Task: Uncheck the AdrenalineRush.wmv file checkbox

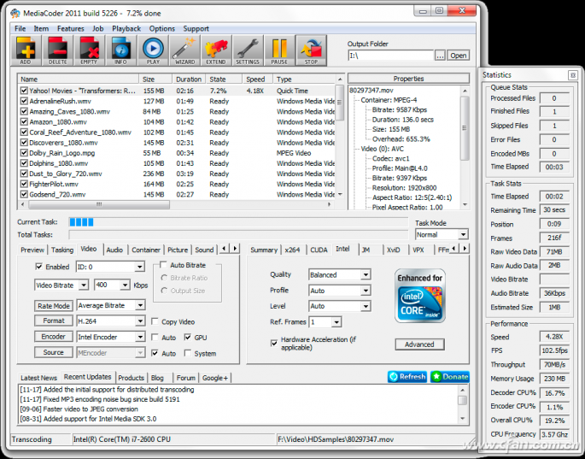Action: [x=24, y=101]
